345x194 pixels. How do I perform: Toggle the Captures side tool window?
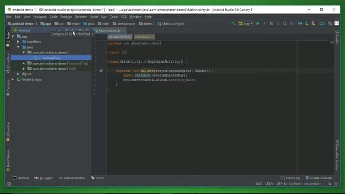[8, 87]
